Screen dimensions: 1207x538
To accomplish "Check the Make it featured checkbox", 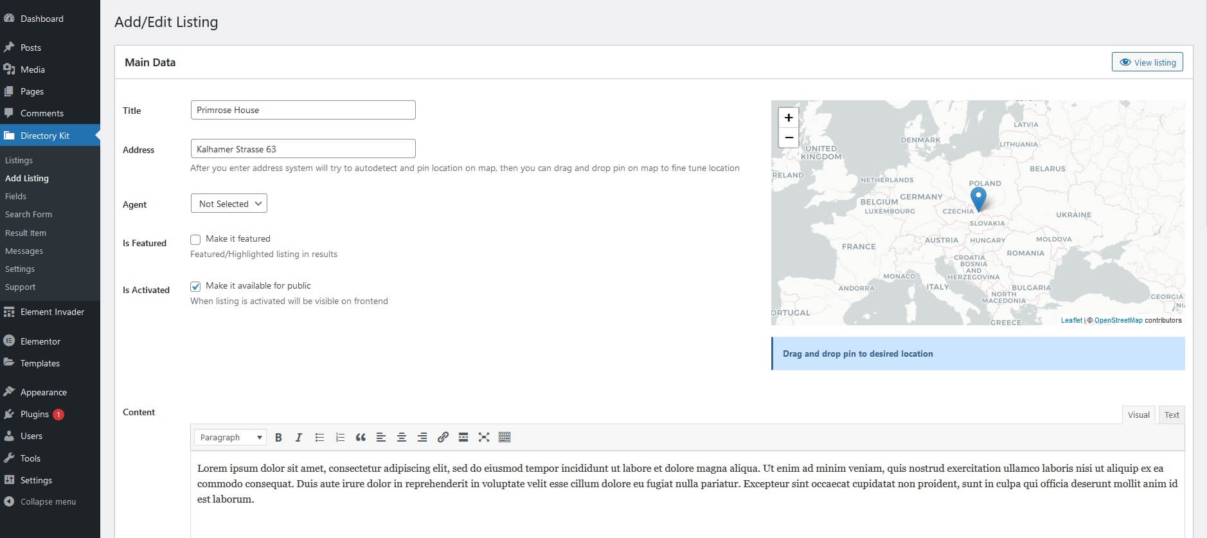I will coord(195,240).
